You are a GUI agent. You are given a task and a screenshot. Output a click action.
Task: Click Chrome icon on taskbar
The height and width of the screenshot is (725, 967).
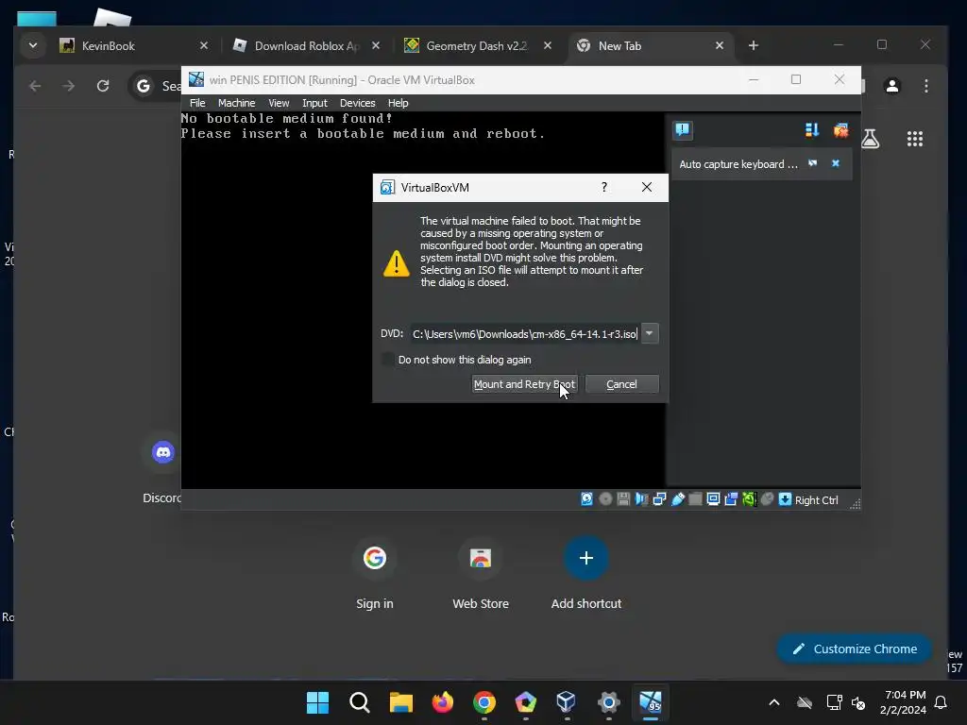(x=484, y=702)
